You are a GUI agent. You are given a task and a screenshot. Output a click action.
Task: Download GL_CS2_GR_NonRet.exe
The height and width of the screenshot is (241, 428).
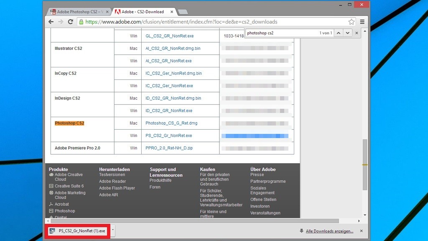pos(170,36)
